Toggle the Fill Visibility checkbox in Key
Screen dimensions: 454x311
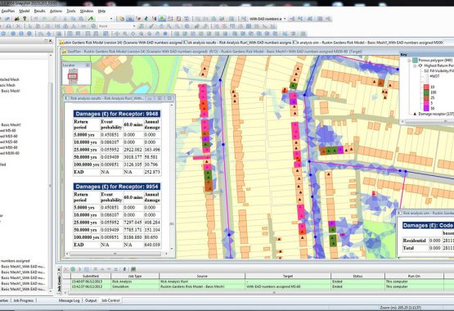[426, 71]
